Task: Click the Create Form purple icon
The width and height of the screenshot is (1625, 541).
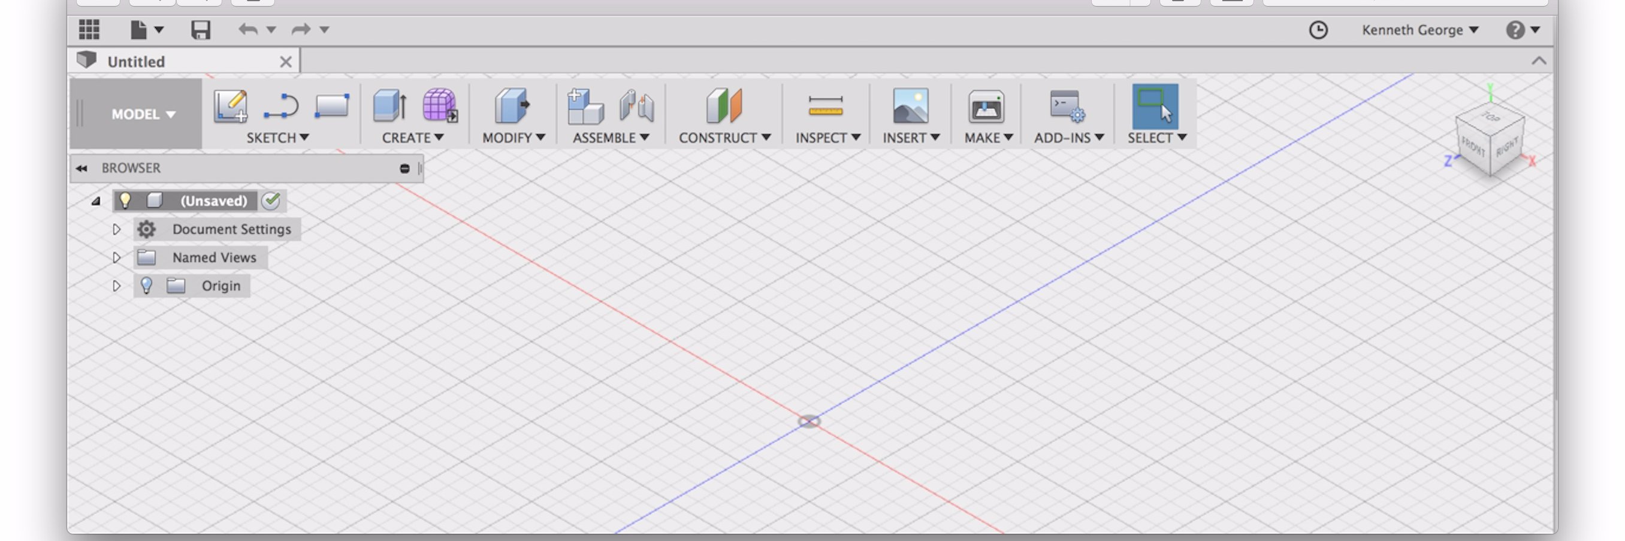Action: (x=440, y=105)
